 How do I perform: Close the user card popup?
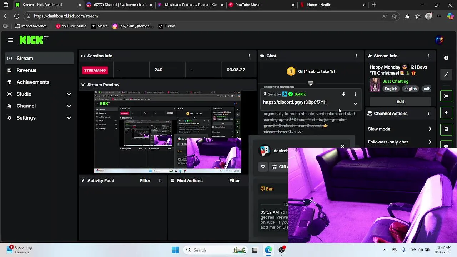(343, 146)
